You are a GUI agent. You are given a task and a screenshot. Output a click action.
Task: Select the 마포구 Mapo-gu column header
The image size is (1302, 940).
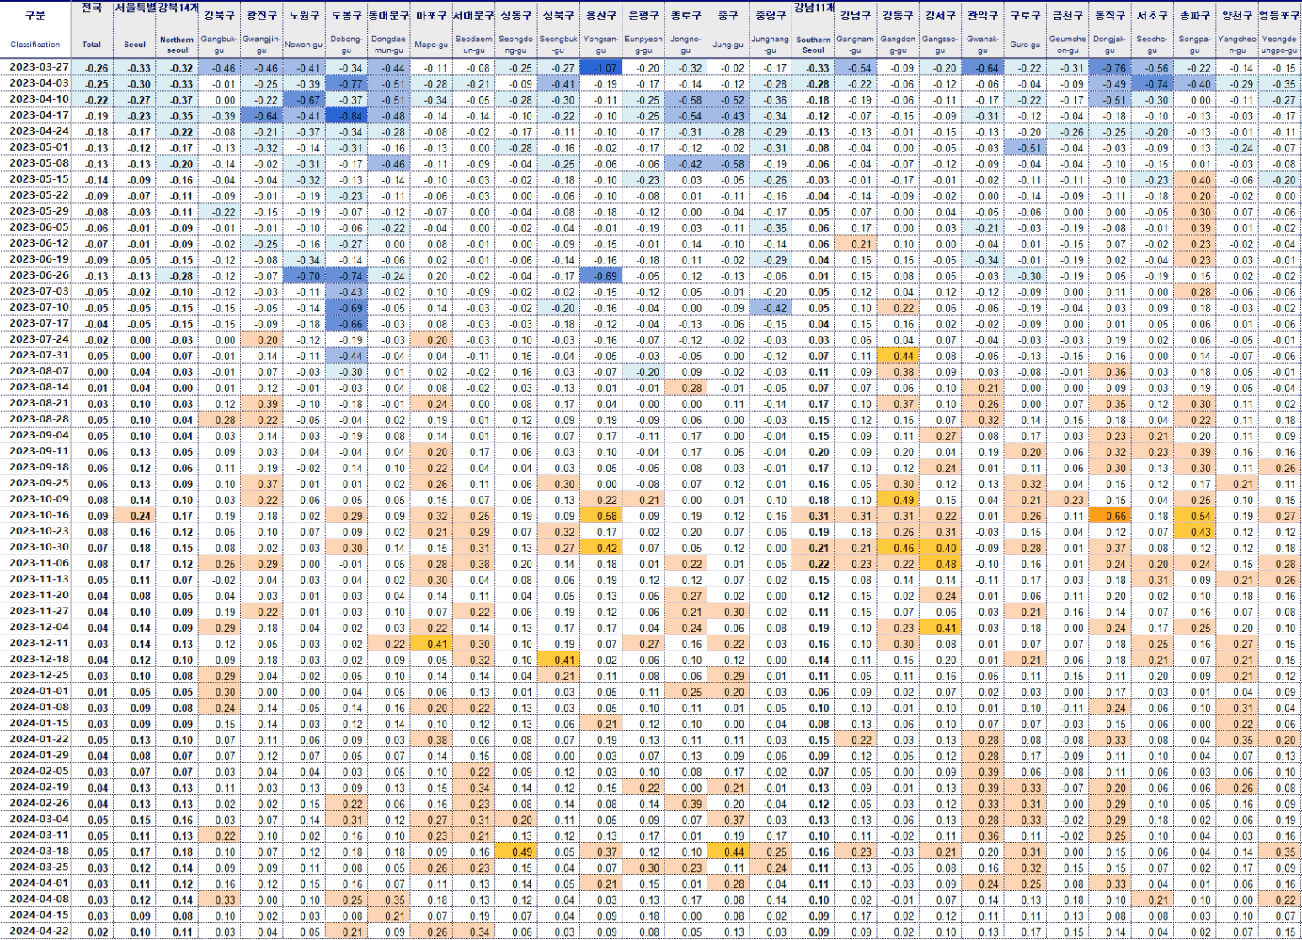pyautogui.click(x=431, y=29)
